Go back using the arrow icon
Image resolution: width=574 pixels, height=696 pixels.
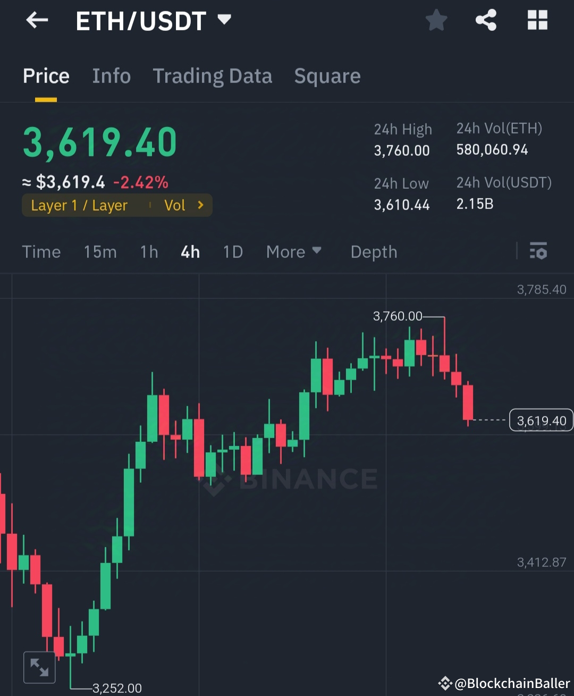point(36,20)
